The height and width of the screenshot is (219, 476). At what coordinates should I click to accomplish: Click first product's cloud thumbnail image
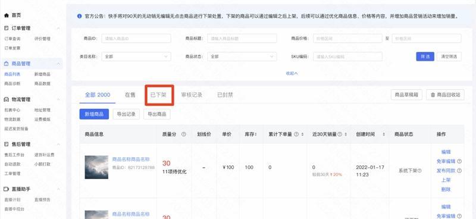pyautogui.click(x=96, y=167)
